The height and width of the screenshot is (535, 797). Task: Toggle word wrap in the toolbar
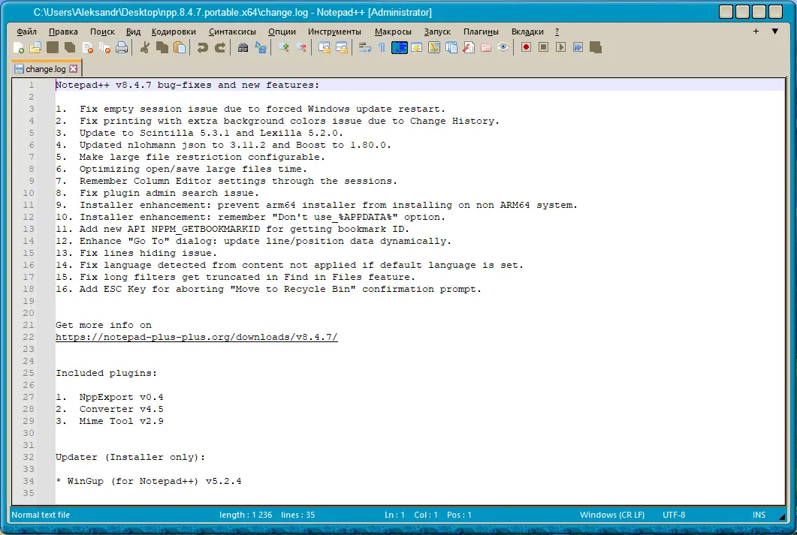click(x=364, y=48)
